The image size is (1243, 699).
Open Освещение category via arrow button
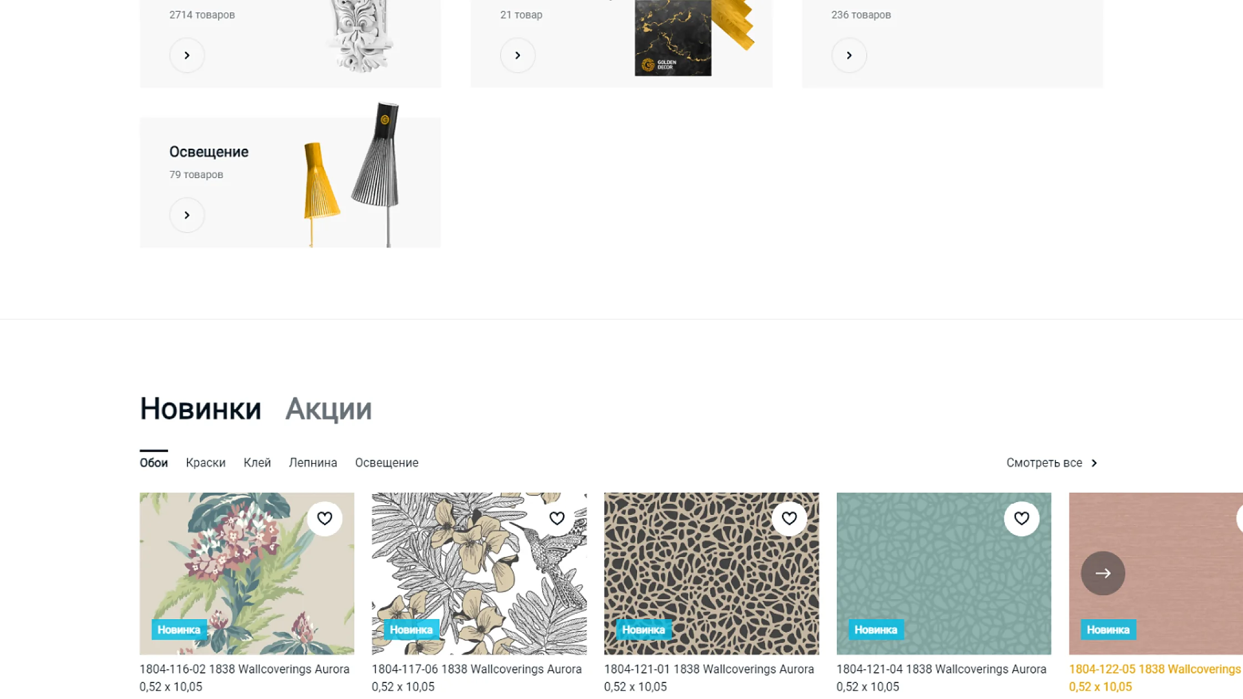(x=187, y=215)
